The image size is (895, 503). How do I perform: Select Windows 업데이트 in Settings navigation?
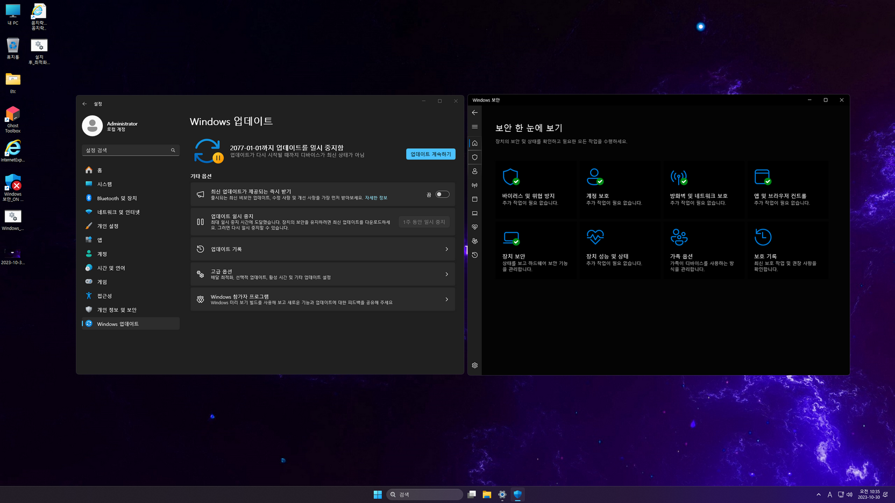131,324
